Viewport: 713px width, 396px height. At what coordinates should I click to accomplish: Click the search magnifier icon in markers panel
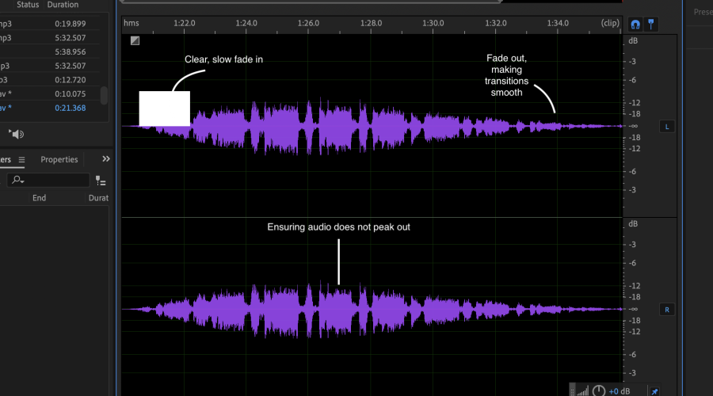(17, 181)
